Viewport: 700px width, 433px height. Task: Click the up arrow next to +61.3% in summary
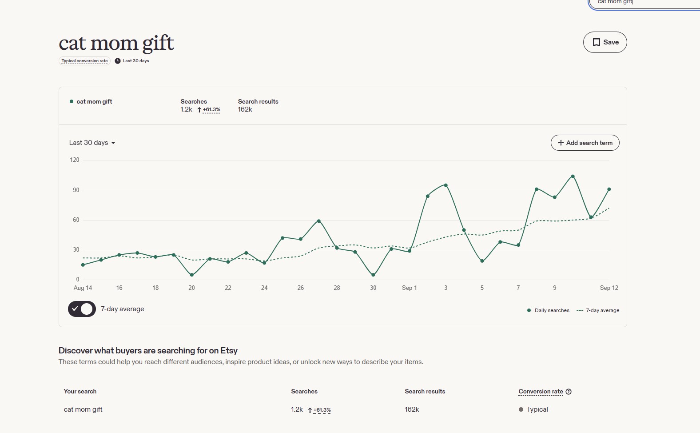coord(199,110)
